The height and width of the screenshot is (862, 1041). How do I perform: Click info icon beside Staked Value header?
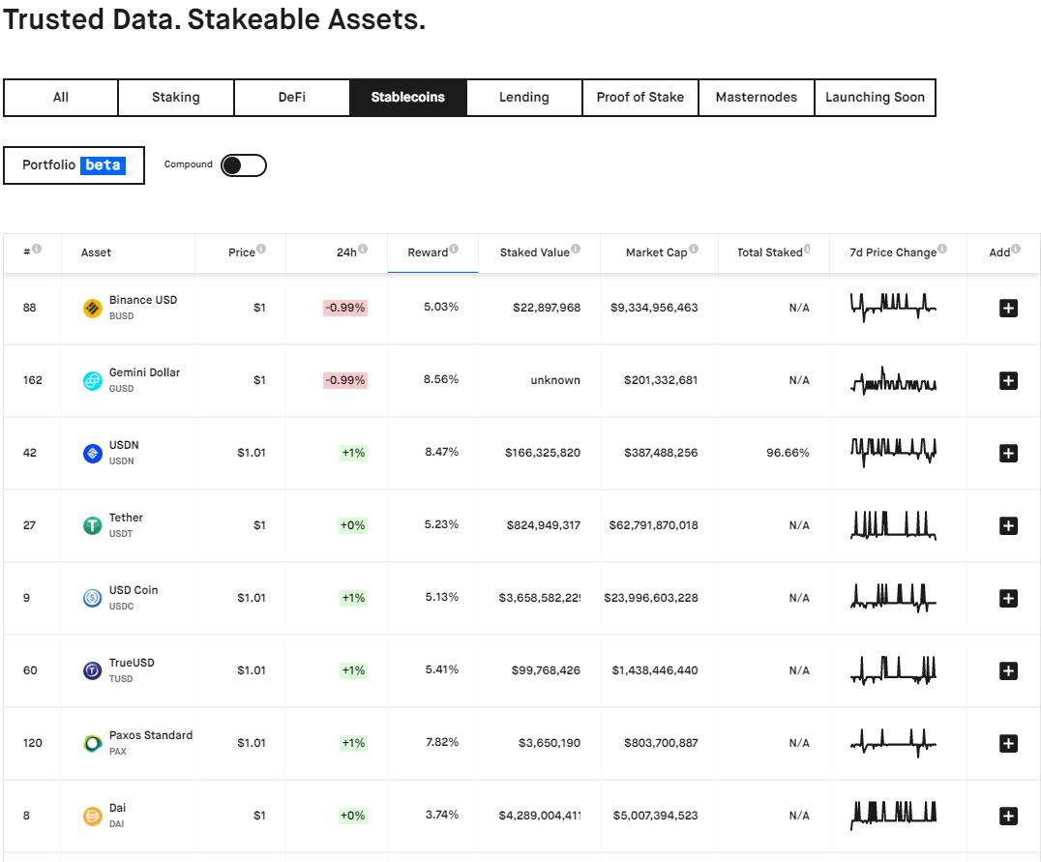[x=576, y=249]
